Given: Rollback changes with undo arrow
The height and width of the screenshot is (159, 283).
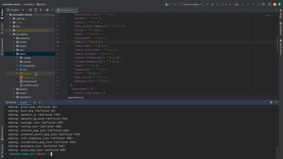Looking at the screenshot, I should (x=264, y=4).
